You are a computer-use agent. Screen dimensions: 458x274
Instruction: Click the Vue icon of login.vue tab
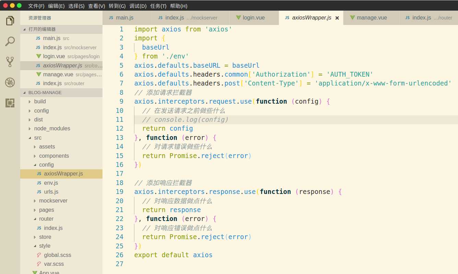coord(238,17)
